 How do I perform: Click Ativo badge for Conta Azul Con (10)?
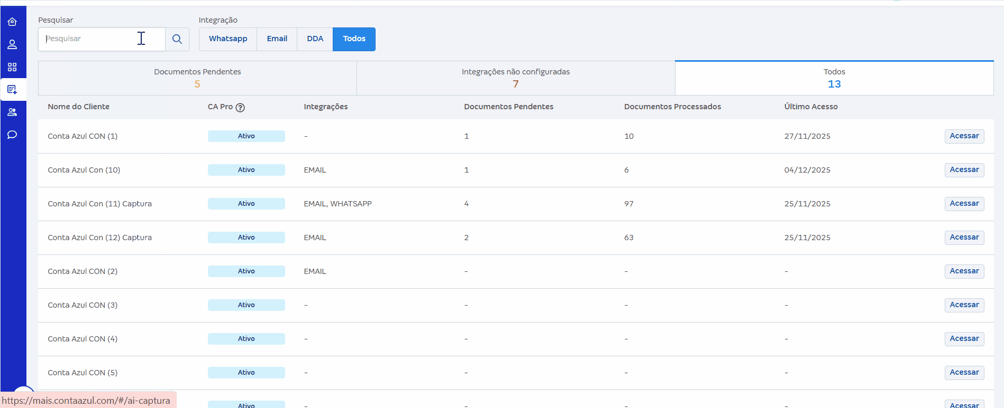tap(247, 170)
